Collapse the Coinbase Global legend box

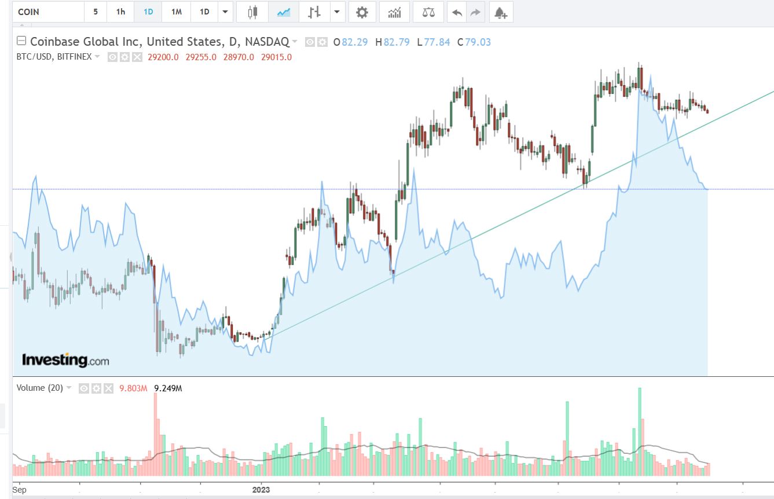21,41
